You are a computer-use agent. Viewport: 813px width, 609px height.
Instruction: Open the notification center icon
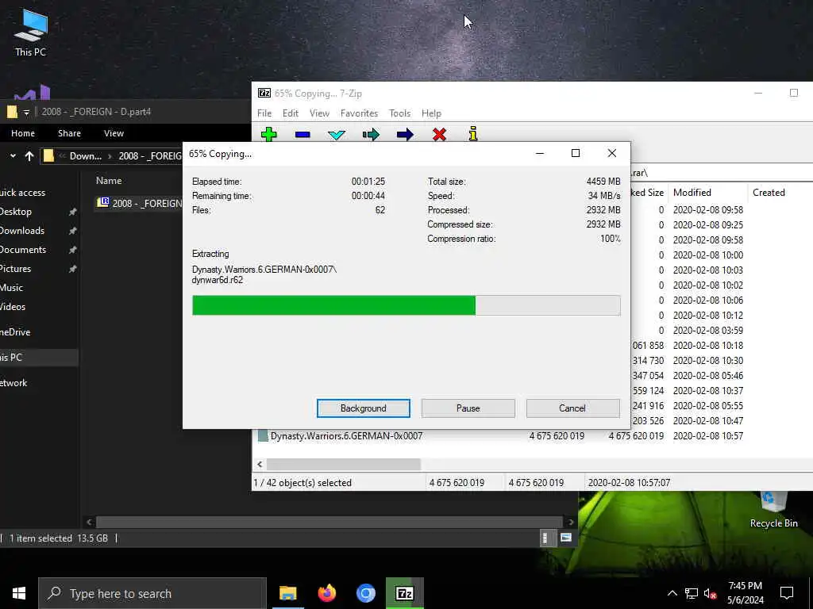click(x=787, y=593)
